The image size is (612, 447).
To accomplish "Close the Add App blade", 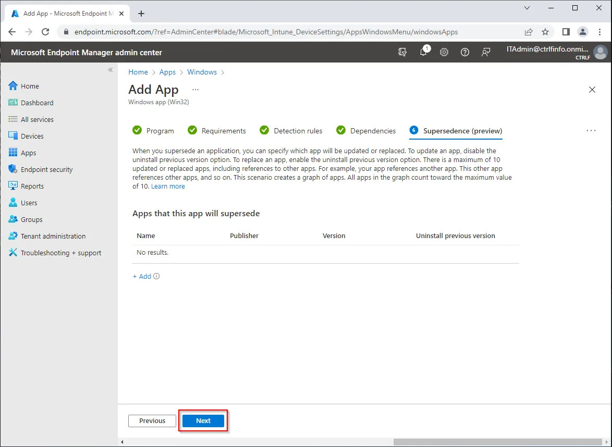I will coord(592,90).
